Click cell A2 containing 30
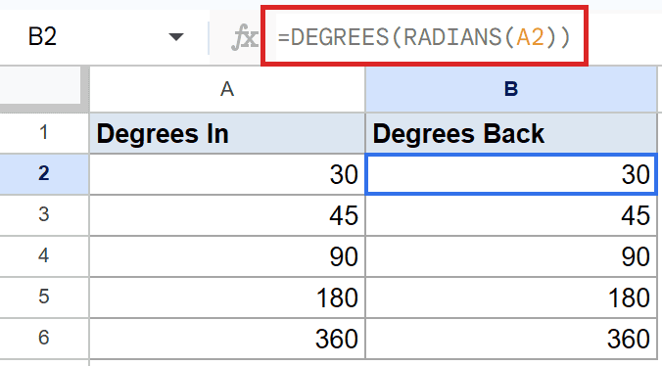 [227, 174]
